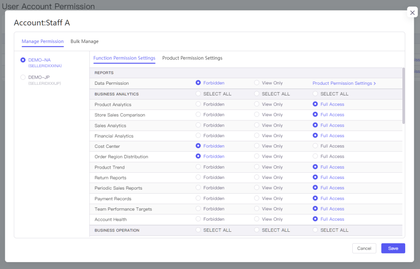Save the permission changes
The image size is (420, 269).
[393, 249]
